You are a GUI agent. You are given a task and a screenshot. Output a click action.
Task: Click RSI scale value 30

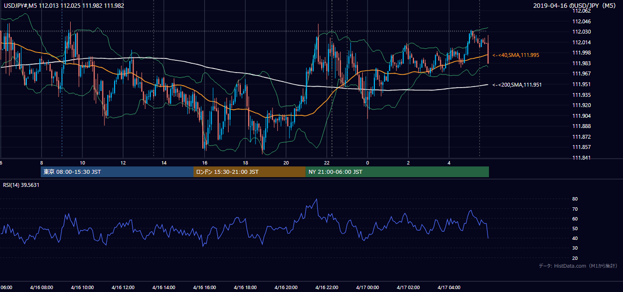tap(575, 248)
